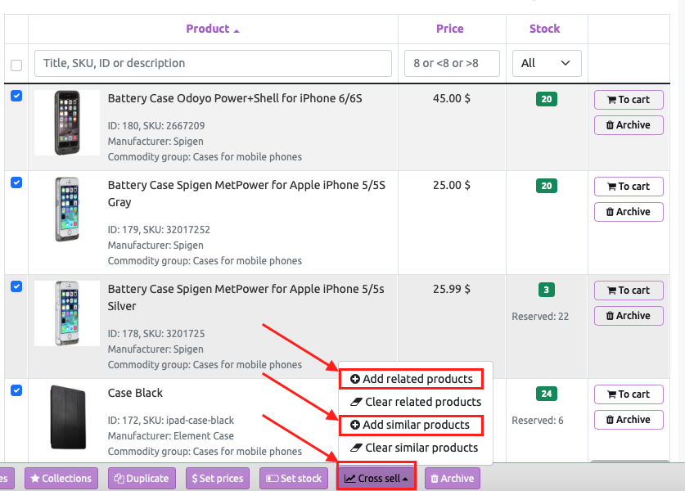685x491 pixels.
Task: Click ID: 172, SKU: ipad-case-black text
Action: [171, 421]
